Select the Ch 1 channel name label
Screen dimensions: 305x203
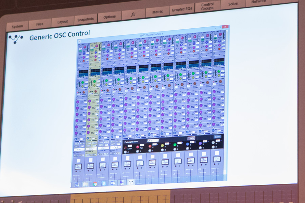(79, 150)
